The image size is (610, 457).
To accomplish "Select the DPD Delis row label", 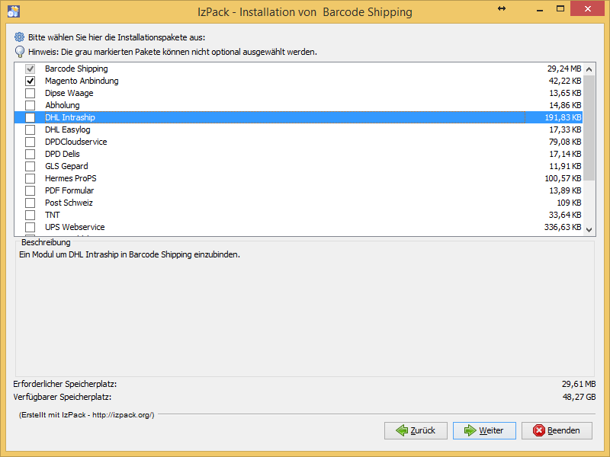I will [x=63, y=154].
